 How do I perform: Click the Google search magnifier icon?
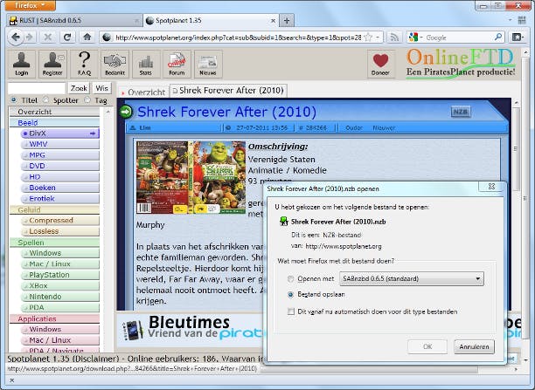coord(498,38)
